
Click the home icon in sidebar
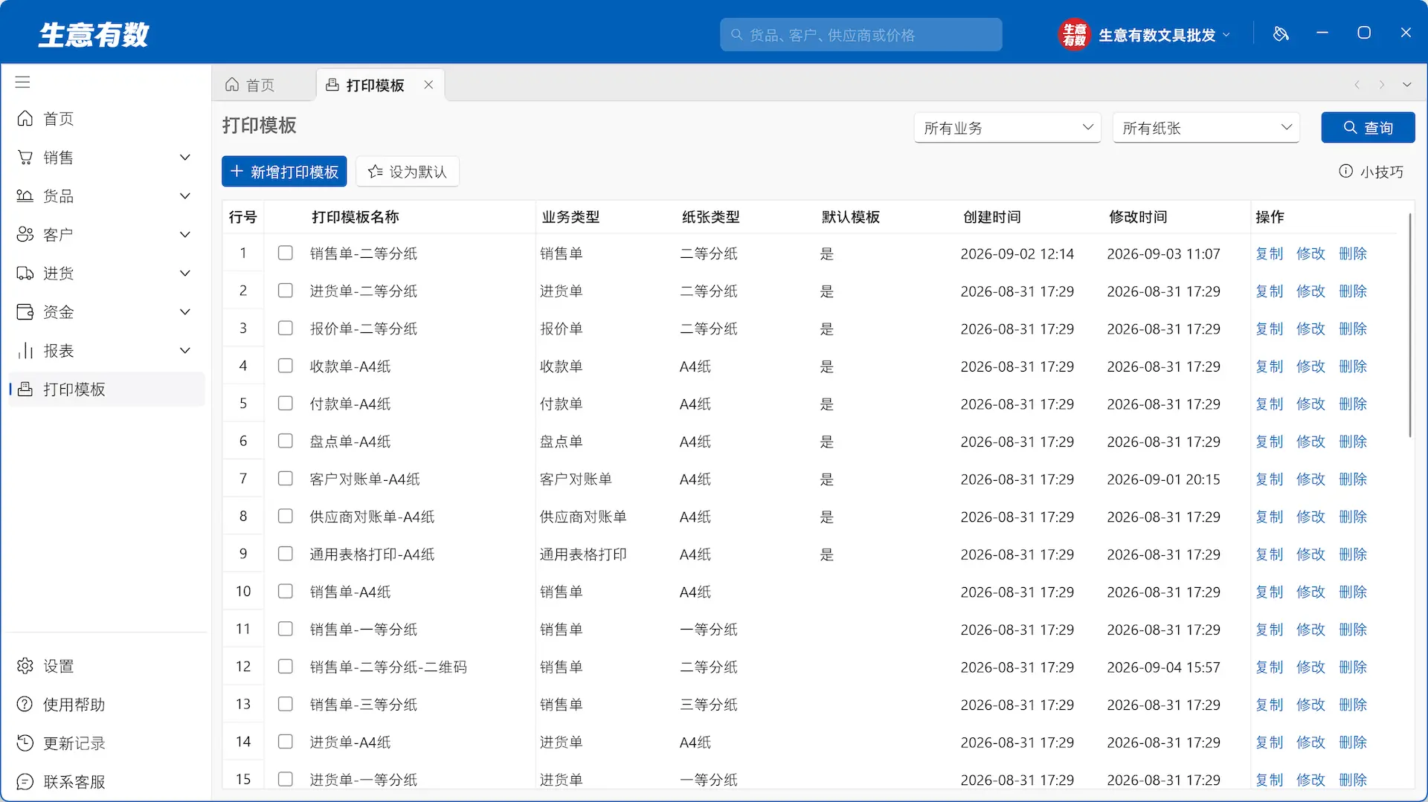tap(25, 119)
